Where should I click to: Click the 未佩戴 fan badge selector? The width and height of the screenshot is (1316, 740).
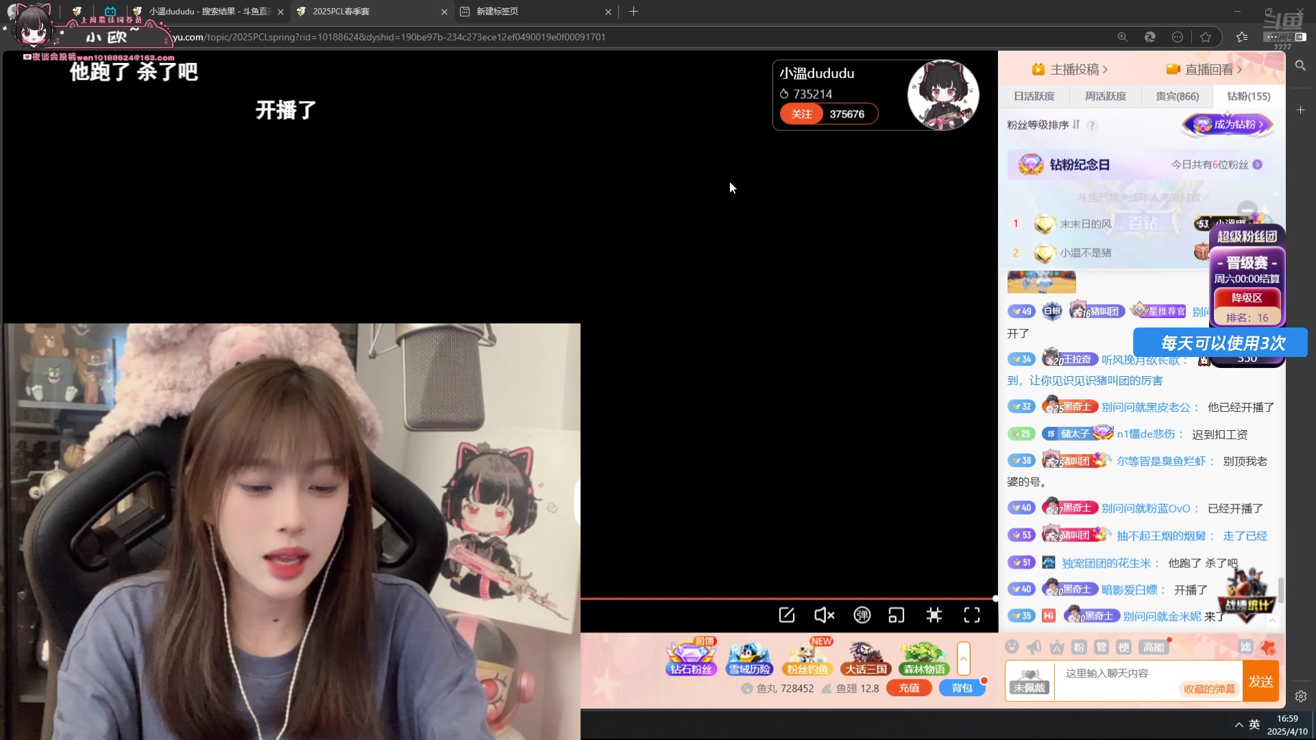click(1029, 681)
